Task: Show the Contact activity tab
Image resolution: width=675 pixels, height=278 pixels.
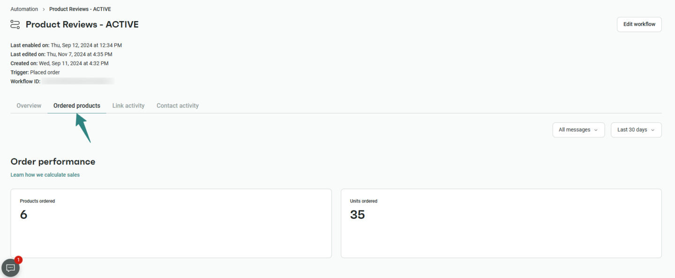Action: coord(178,106)
